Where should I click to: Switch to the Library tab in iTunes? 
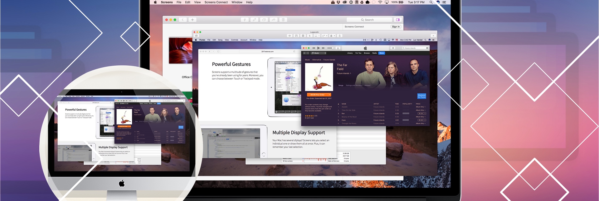(350, 53)
